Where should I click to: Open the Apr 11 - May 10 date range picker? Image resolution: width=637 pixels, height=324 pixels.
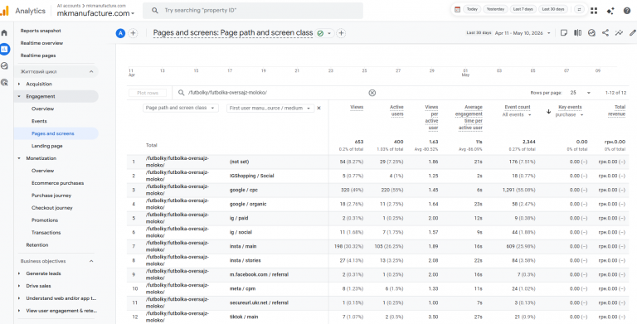[x=523, y=33]
